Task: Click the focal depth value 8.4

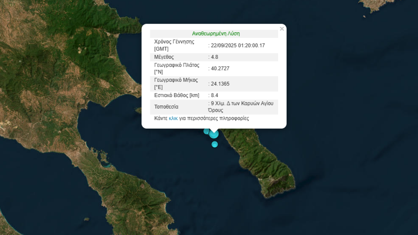Action: click(x=214, y=95)
